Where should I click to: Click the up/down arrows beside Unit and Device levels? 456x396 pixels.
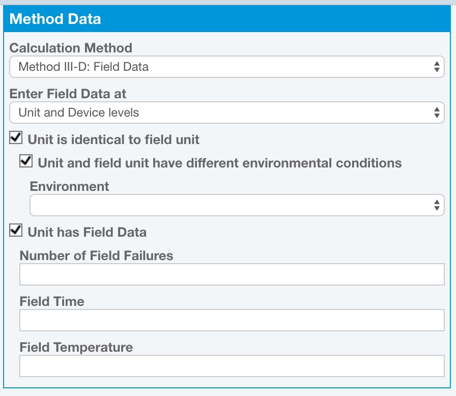click(437, 112)
